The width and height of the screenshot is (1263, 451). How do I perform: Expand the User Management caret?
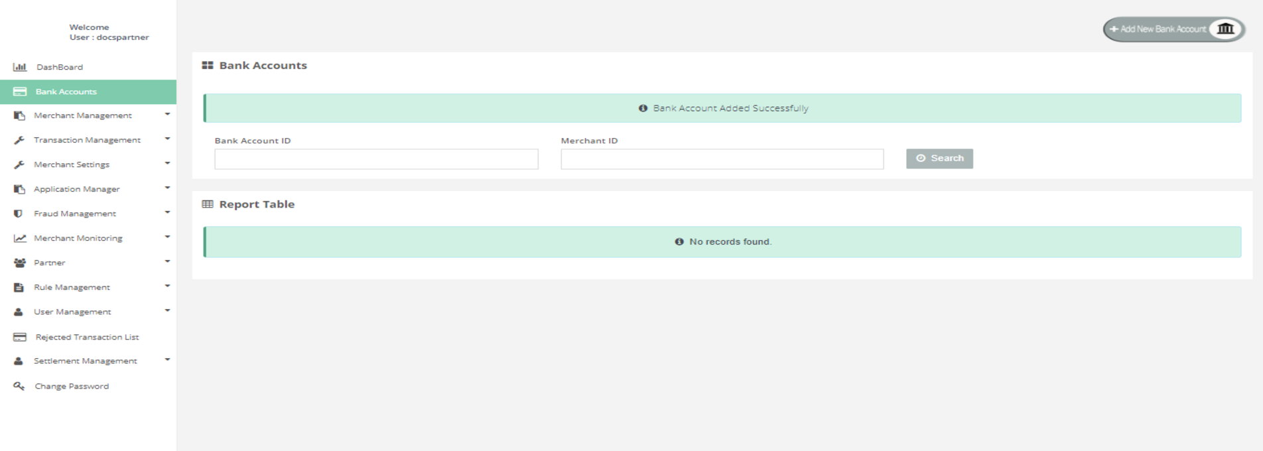pyautogui.click(x=167, y=311)
